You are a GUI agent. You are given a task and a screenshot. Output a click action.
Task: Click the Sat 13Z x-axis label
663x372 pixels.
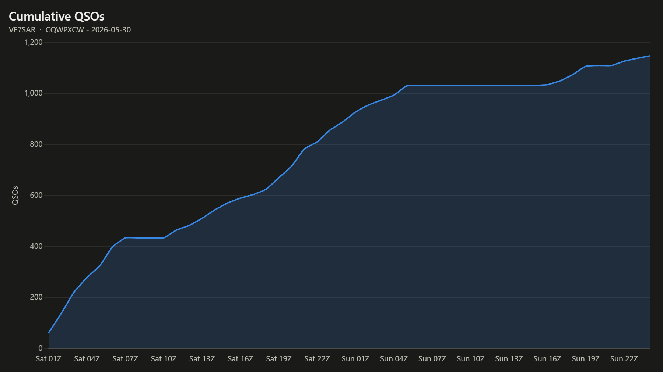(202, 359)
